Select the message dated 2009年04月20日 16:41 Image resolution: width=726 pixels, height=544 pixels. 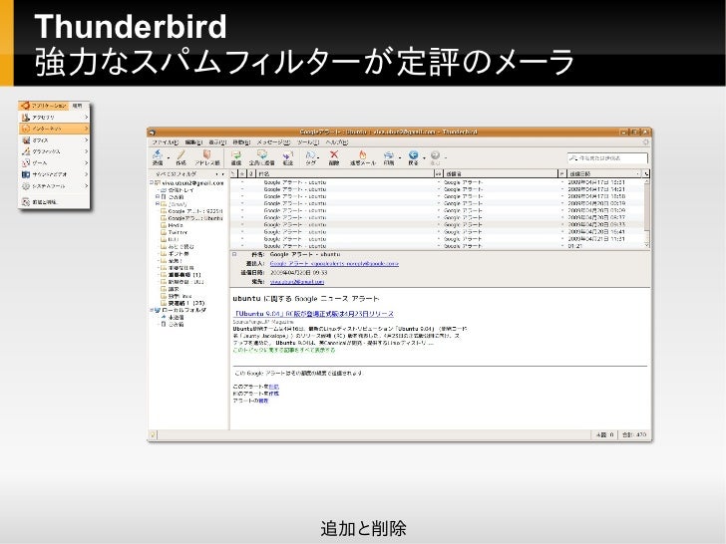point(437,232)
